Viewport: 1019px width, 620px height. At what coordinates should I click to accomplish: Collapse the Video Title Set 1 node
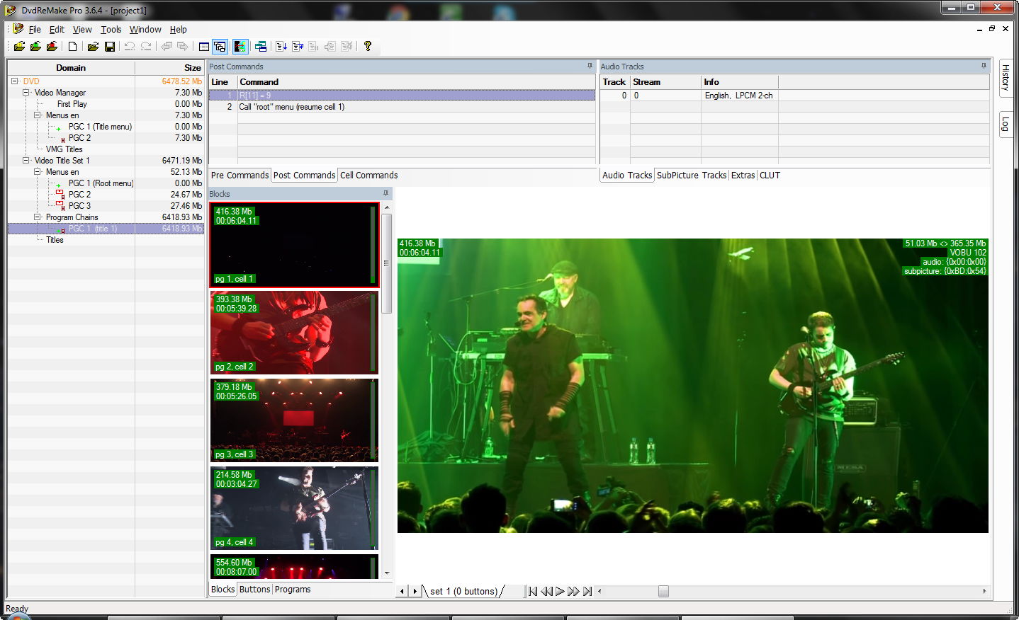(26, 161)
